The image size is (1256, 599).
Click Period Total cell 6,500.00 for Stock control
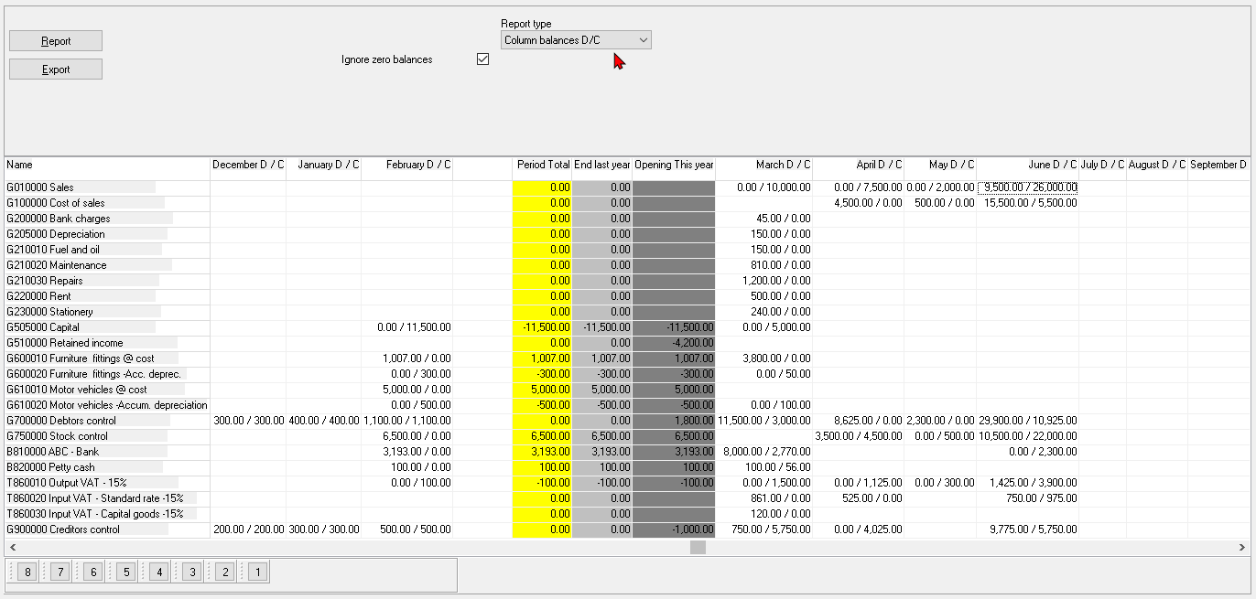543,436
